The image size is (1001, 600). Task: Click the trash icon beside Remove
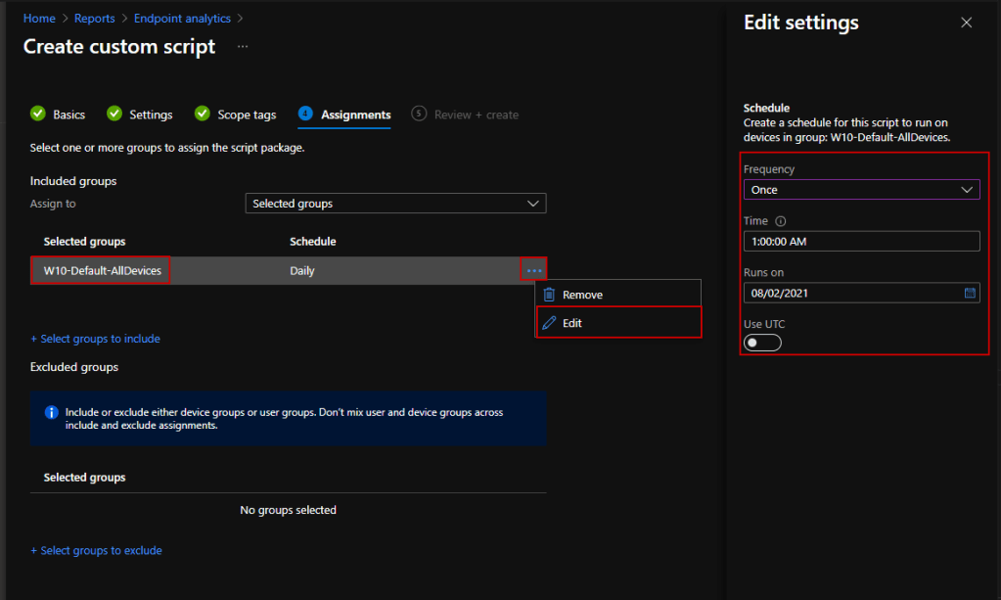click(x=549, y=295)
